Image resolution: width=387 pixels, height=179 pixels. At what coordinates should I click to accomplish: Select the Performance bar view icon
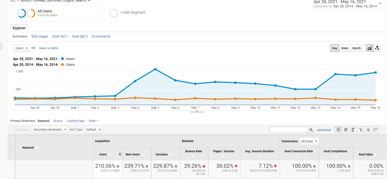coord(353,130)
